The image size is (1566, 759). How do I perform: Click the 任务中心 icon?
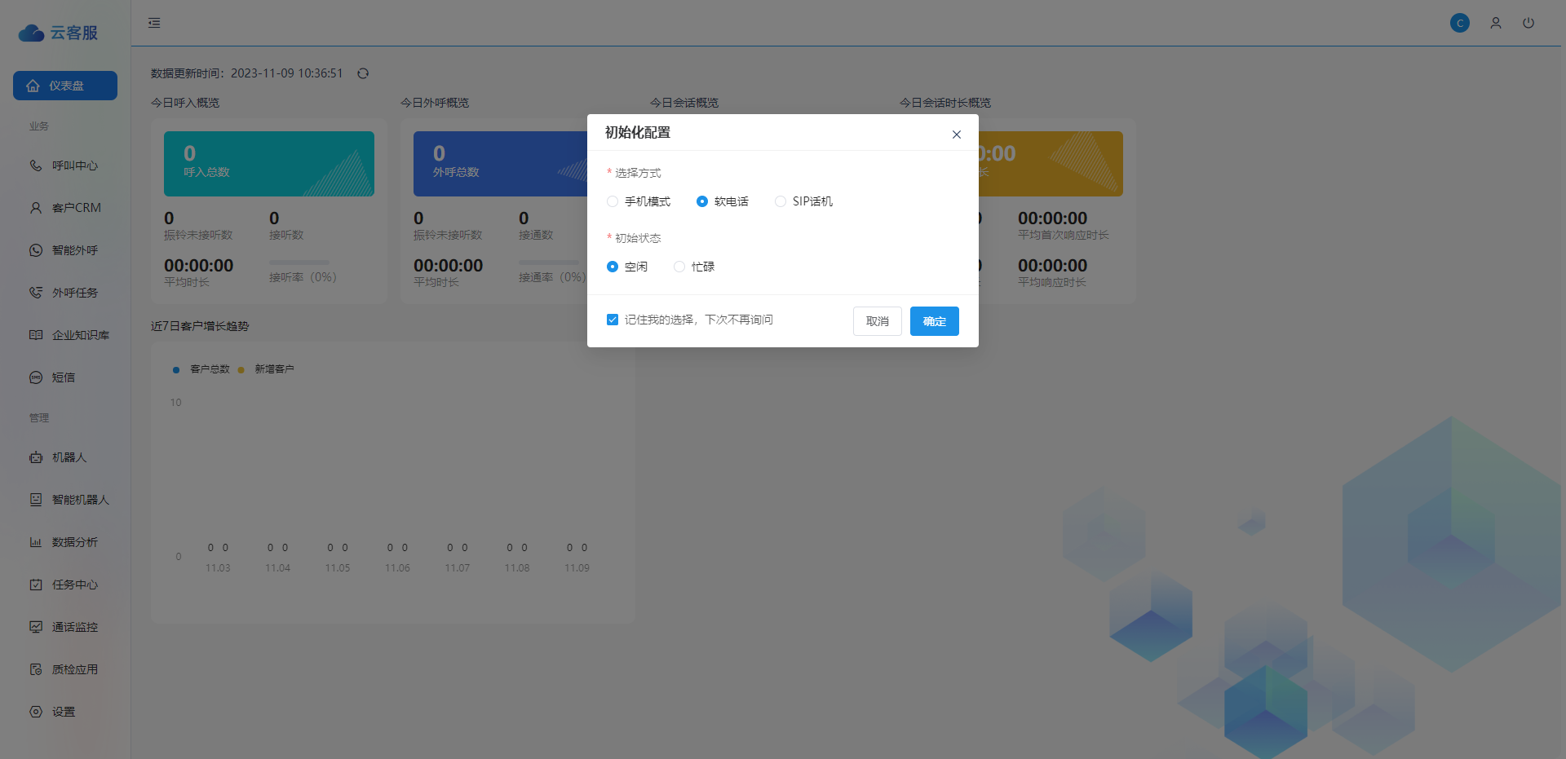point(36,585)
